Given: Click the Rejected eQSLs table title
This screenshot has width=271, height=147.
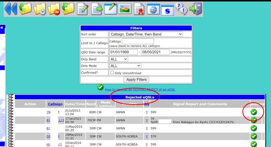Looking at the screenshot, I should (x=140, y=97).
